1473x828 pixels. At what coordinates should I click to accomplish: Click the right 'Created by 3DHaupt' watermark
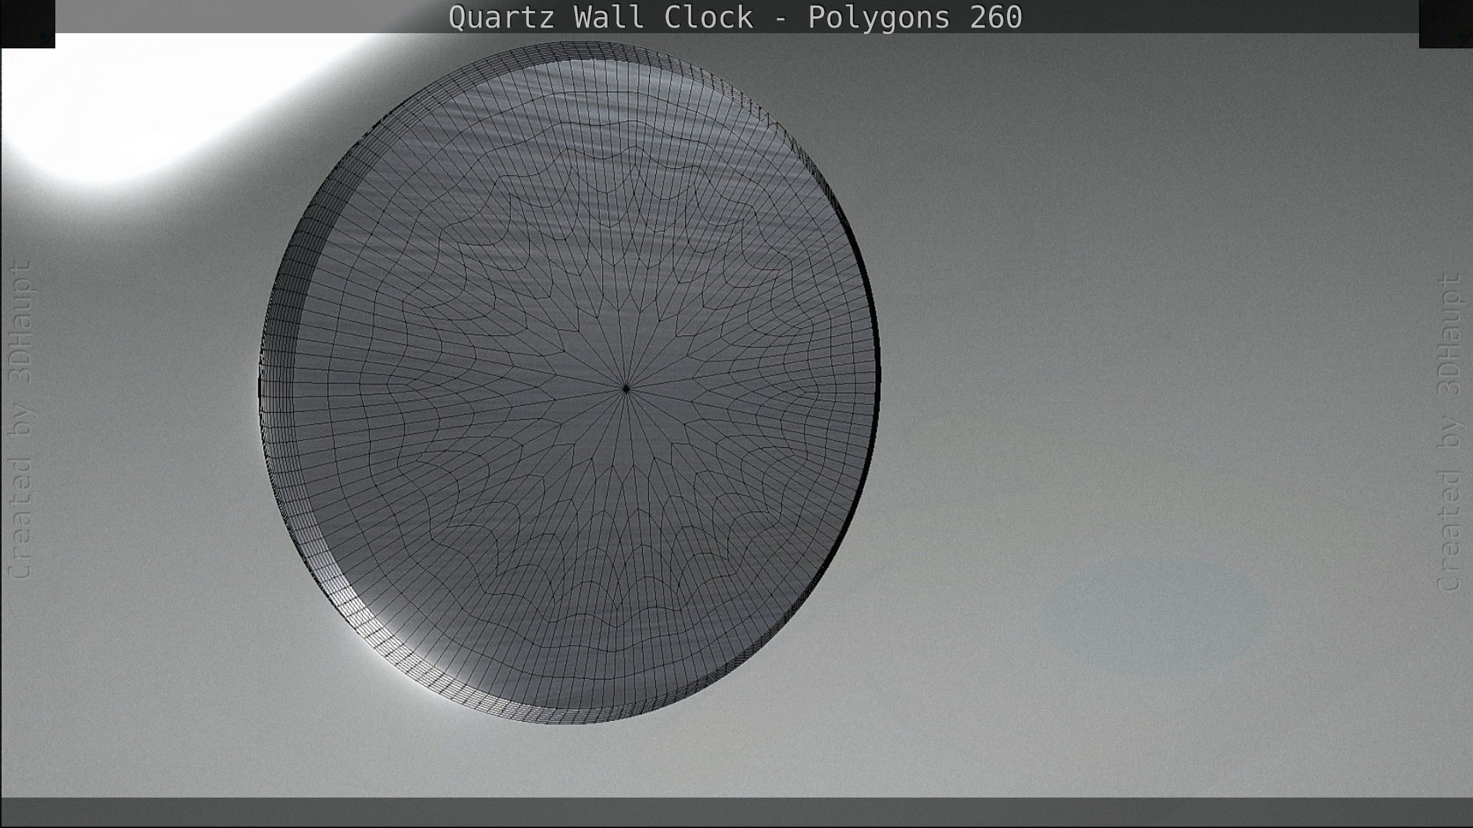1449,432
